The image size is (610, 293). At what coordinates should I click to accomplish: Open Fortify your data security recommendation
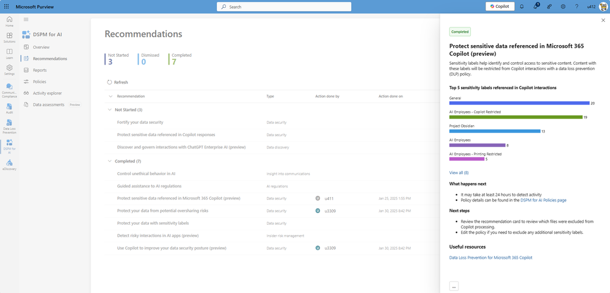click(140, 122)
